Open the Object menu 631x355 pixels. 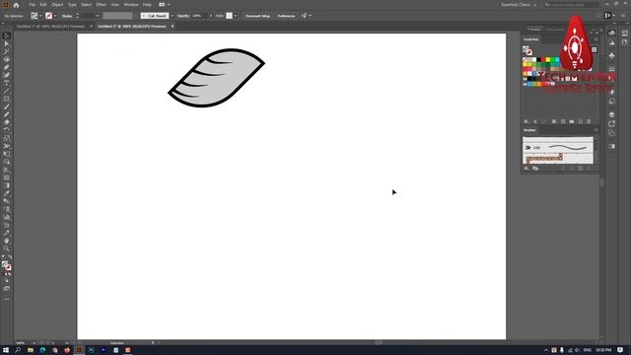(57, 5)
